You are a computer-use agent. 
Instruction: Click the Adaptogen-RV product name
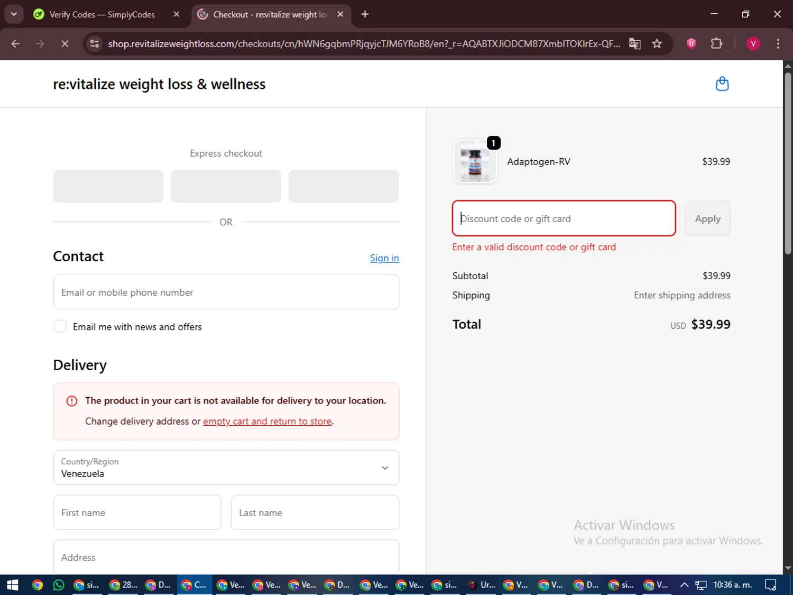coord(539,162)
